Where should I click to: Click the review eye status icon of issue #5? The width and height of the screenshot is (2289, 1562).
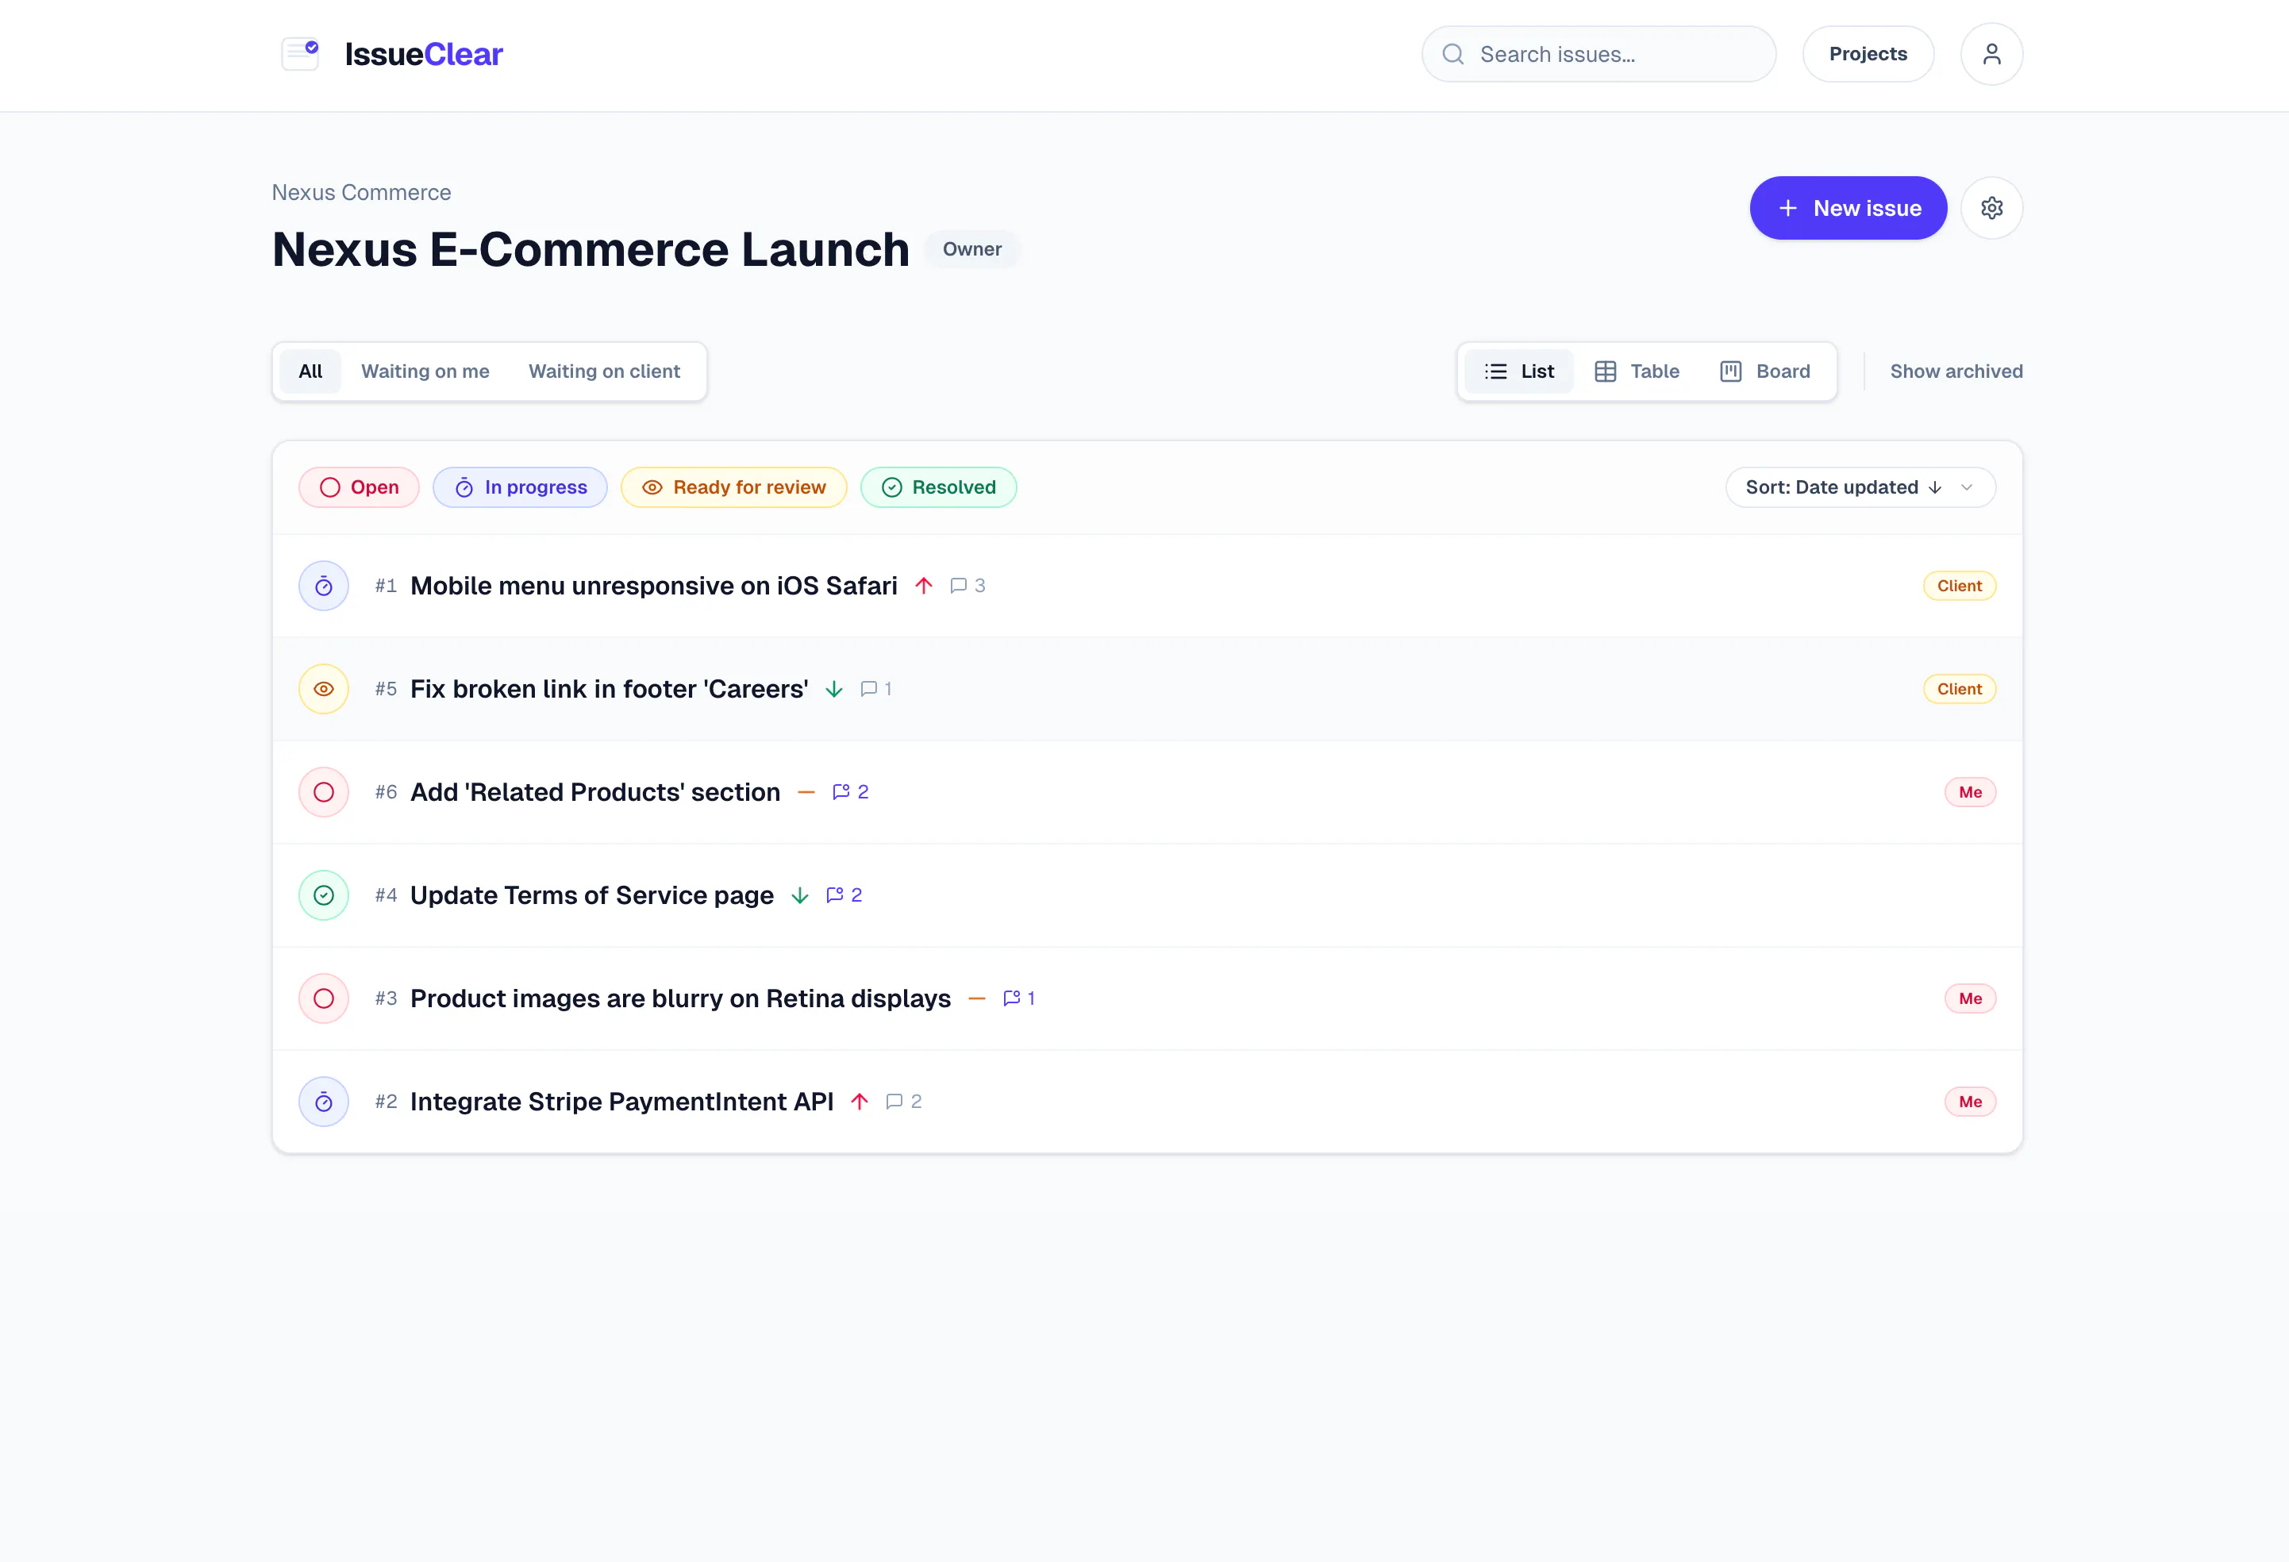323,690
